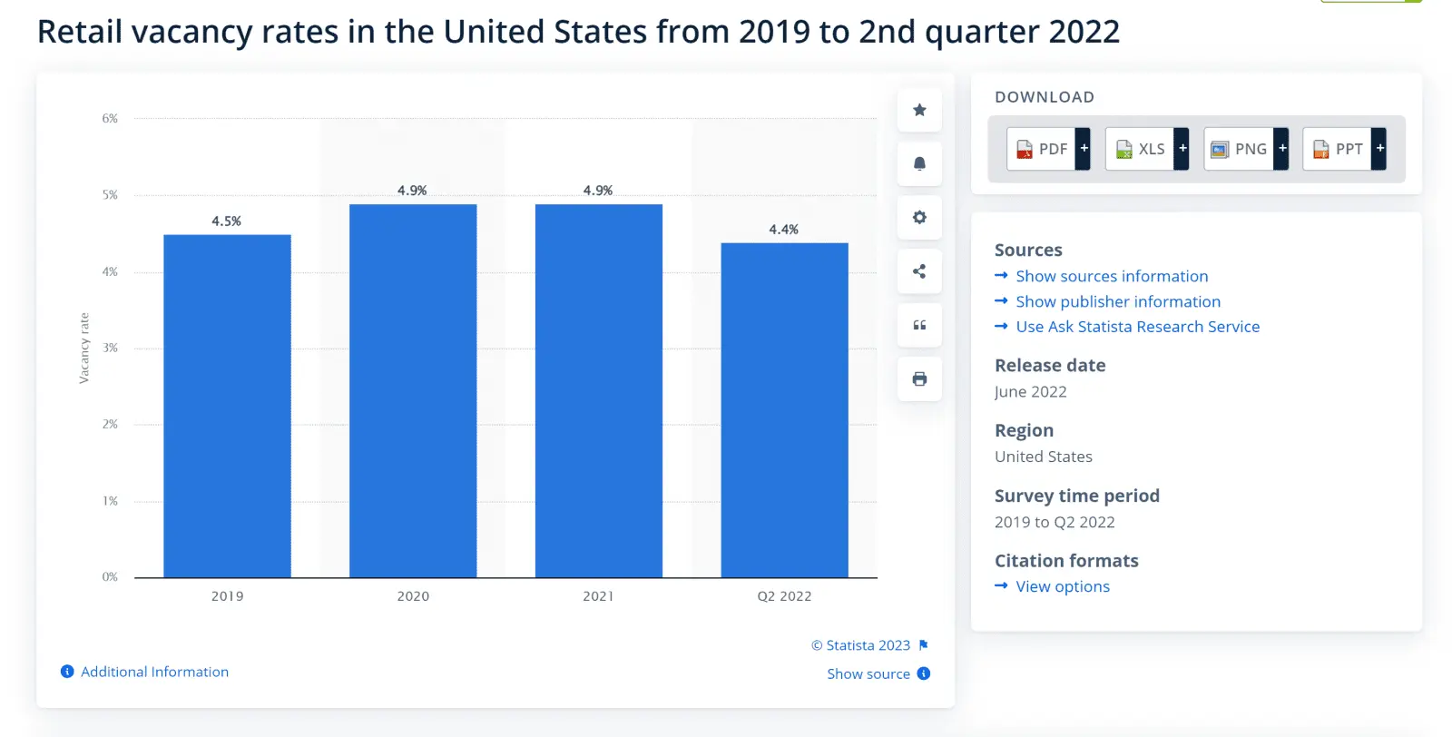1452x737 pixels.
Task: Click Use Ask Statista Research Service
Action: coord(1137,327)
